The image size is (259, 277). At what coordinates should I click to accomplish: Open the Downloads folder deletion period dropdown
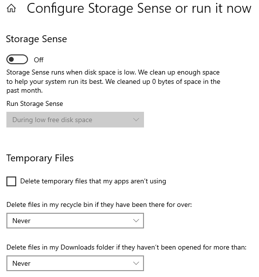point(75,263)
